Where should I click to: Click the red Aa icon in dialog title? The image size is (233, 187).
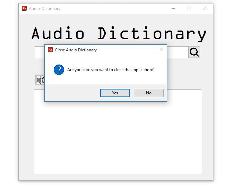coord(50,50)
